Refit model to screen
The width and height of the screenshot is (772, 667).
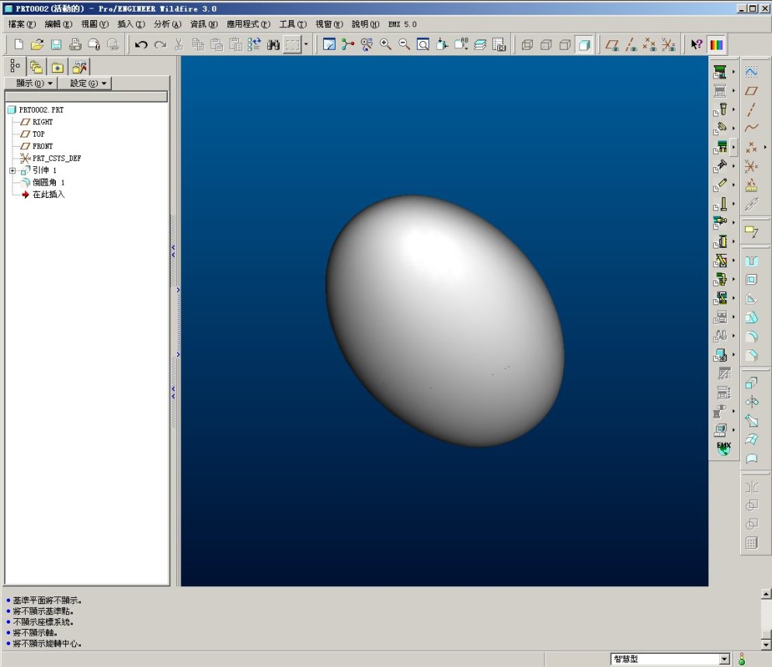(423, 45)
